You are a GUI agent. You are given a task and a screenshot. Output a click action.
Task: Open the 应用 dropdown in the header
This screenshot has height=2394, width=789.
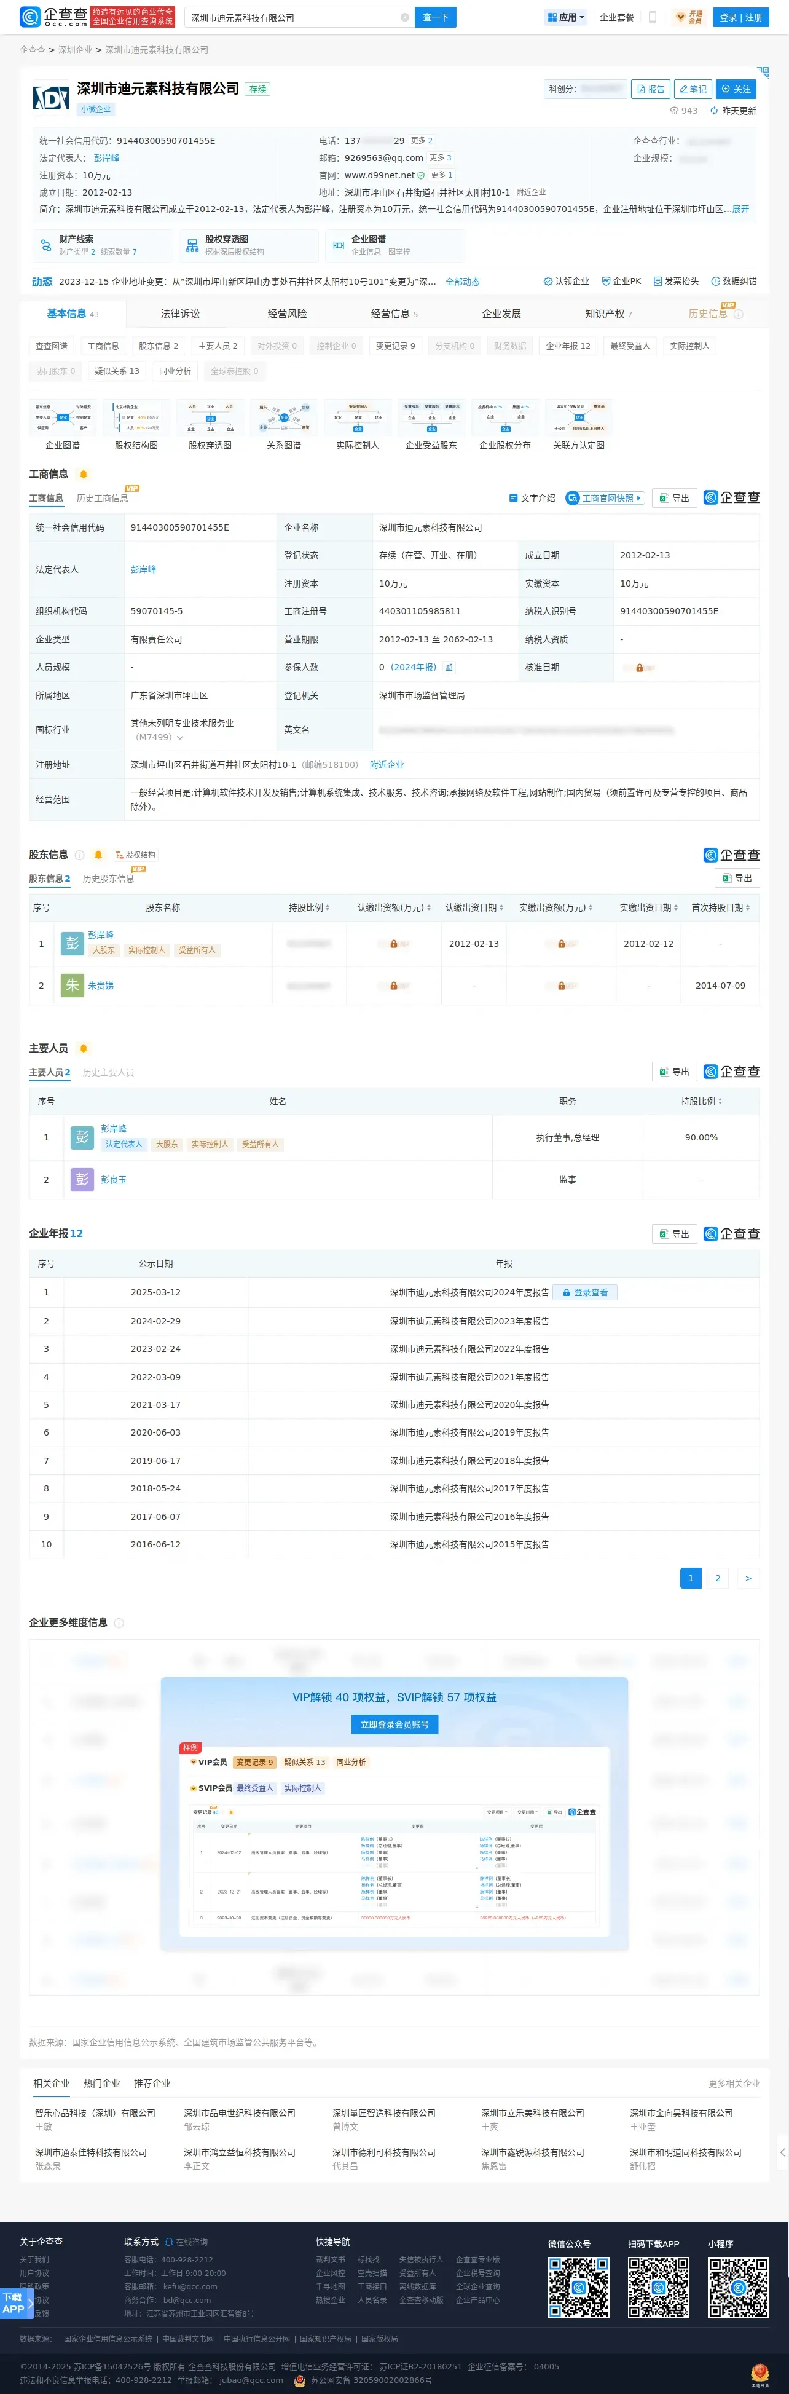pos(565,18)
